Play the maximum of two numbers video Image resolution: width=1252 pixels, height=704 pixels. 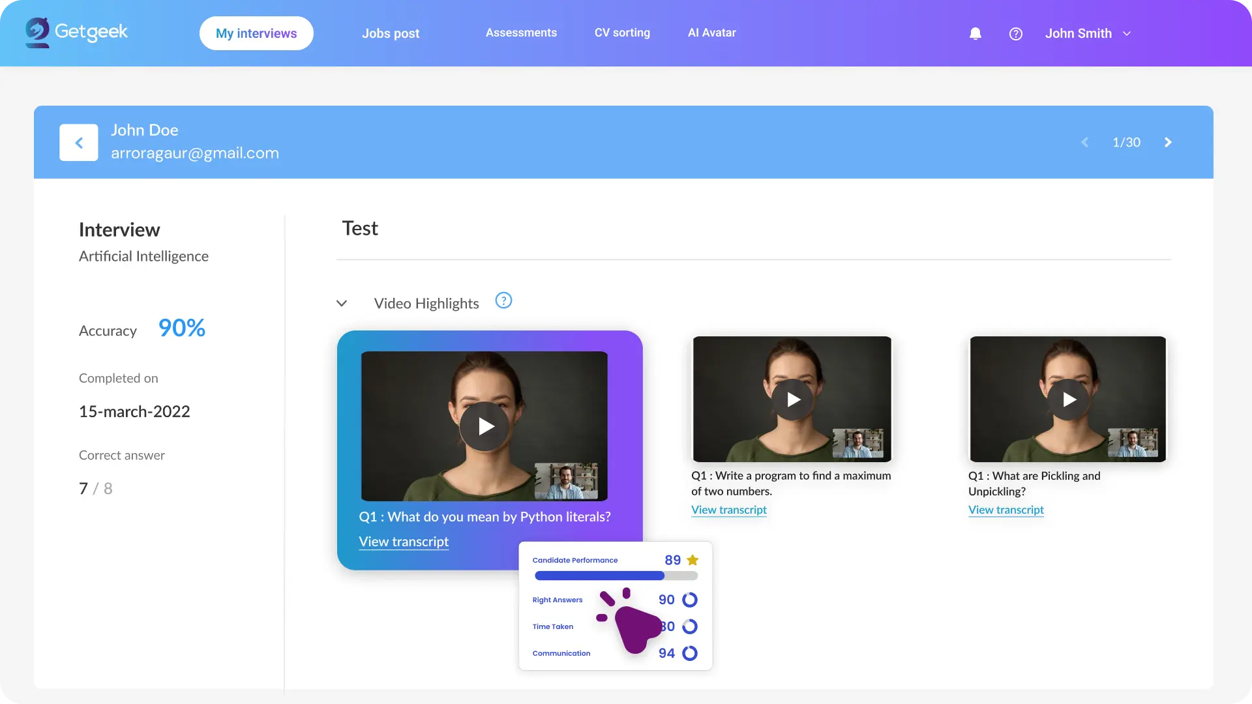point(792,400)
